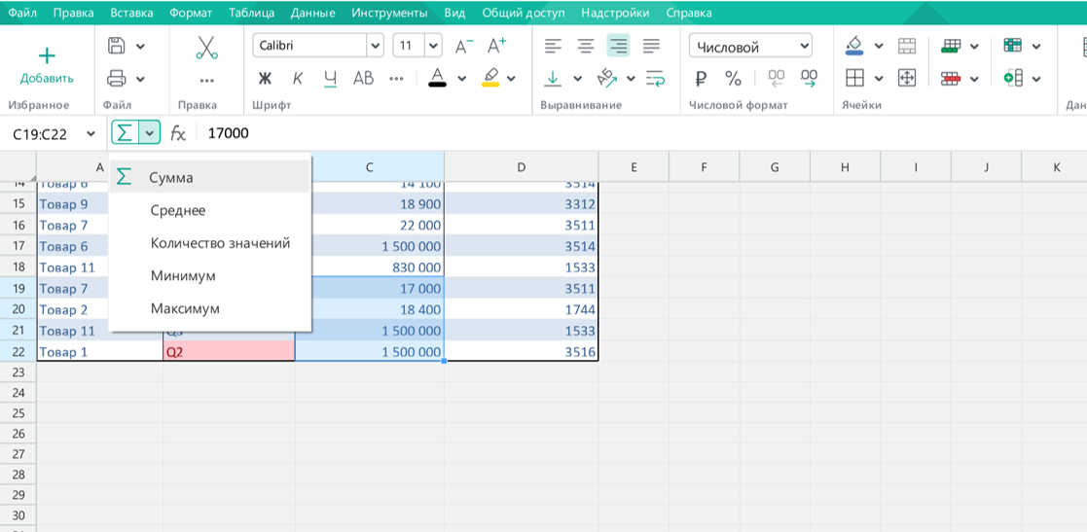Image resolution: width=1087 pixels, height=532 pixels.
Task: Open the Файл menu
Action: pyautogui.click(x=22, y=13)
